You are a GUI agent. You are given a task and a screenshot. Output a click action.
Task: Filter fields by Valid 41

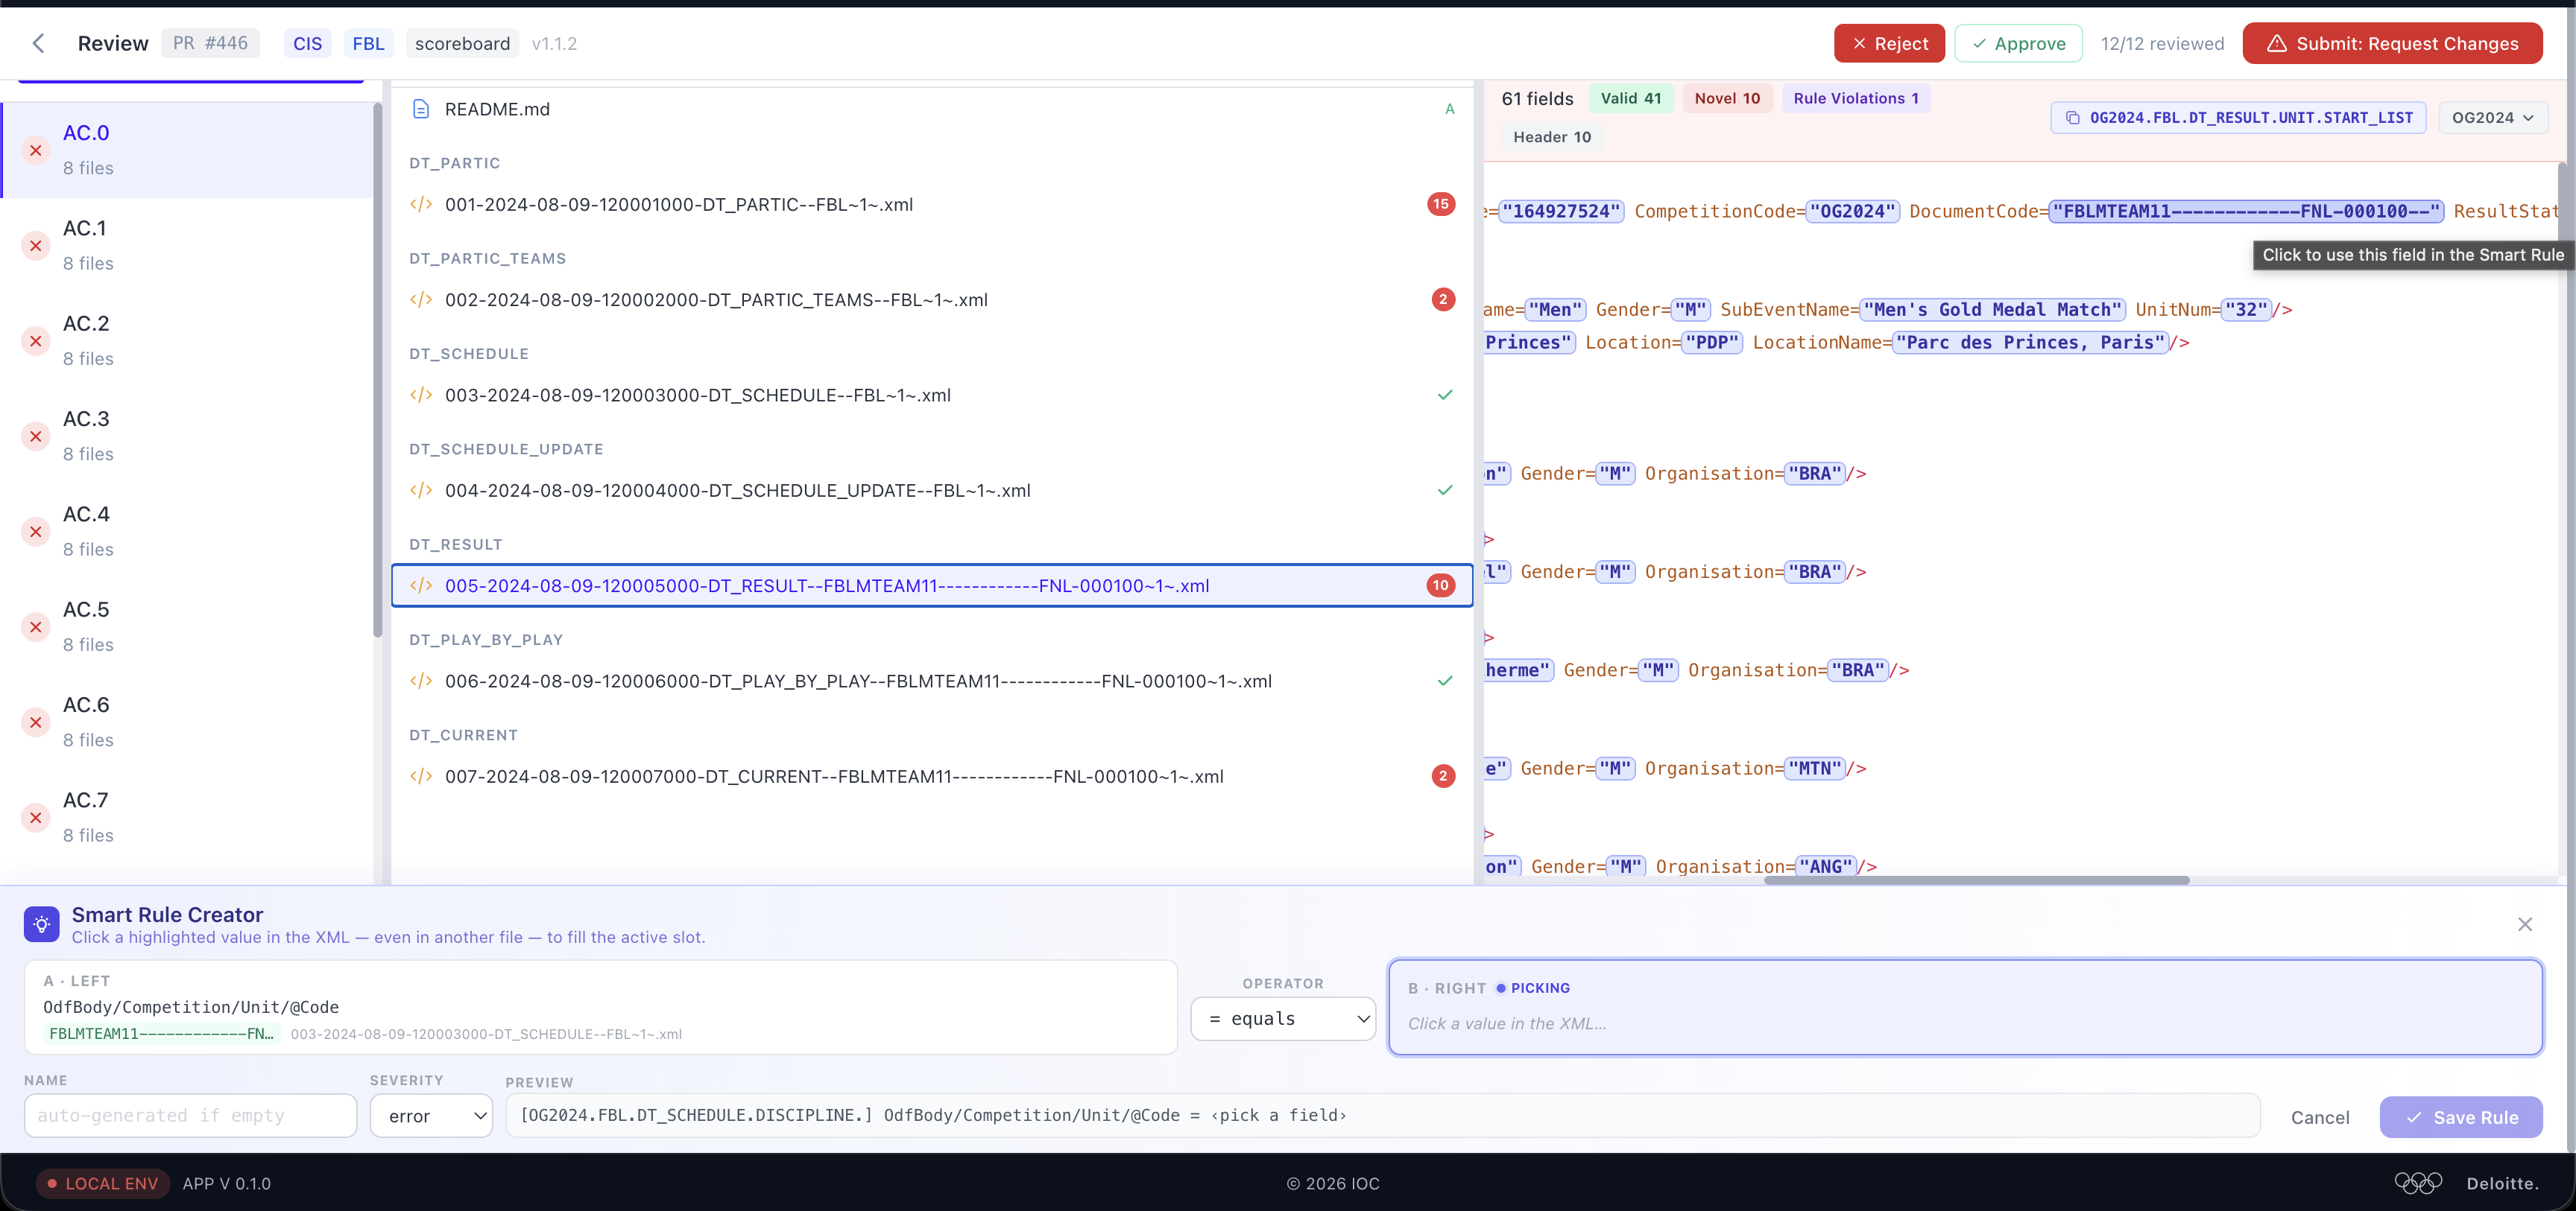tap(1631, 98)
